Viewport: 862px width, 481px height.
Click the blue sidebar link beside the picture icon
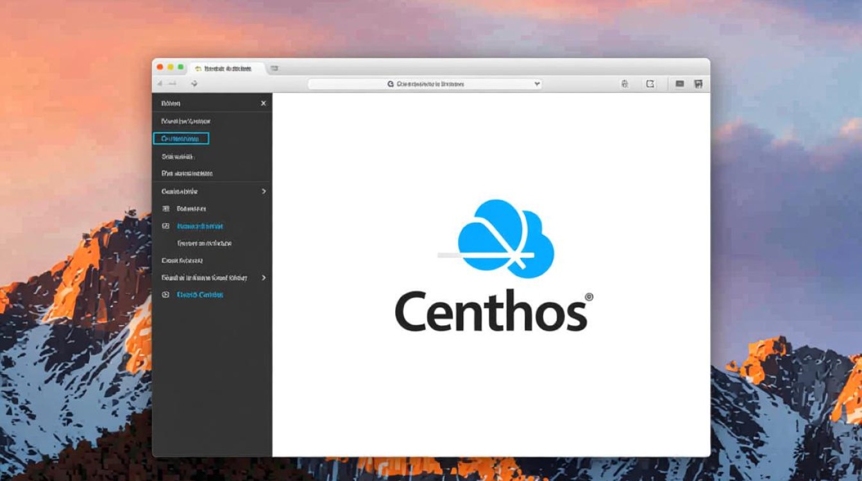click(199, 226)
